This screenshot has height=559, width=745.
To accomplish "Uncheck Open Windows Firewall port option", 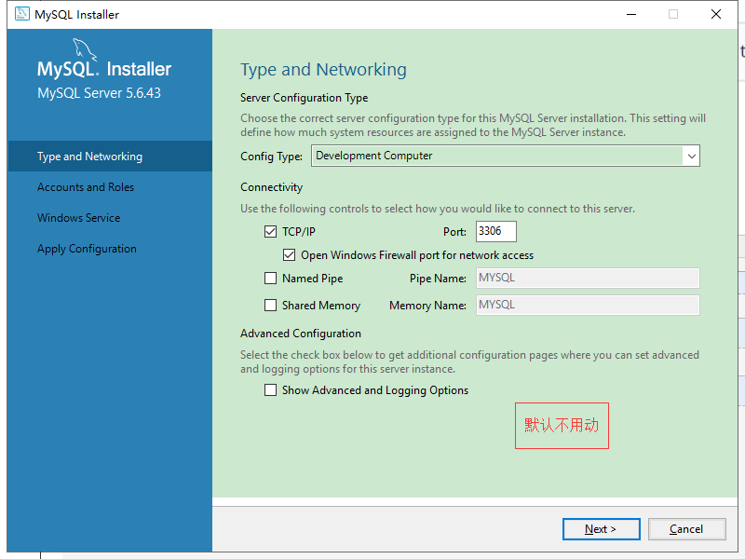I will (289, 254).
